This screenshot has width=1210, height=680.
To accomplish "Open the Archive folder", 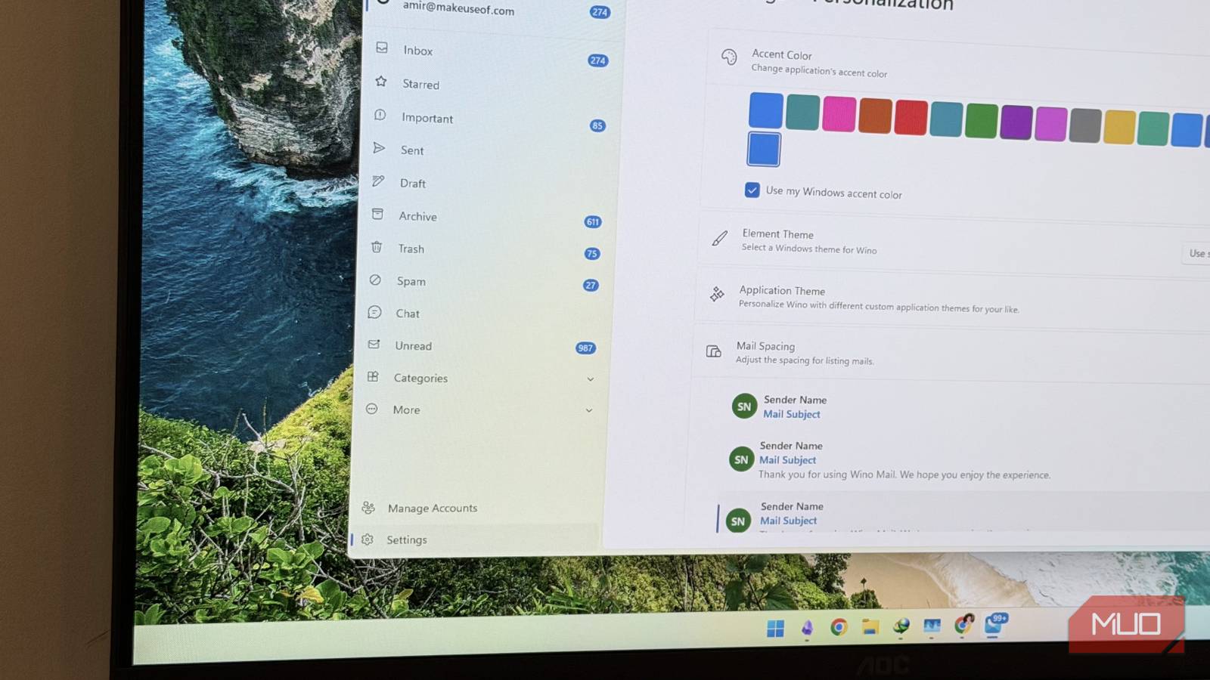I will coord(417,216).
